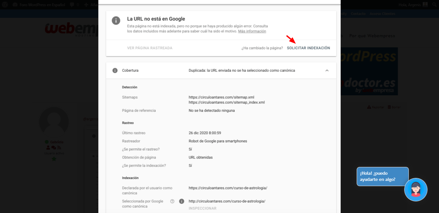Viewport: 439px width, 213px height.
Task: Click 'https://circuloantares.com/sitemap_index.xml'
Action: [x=226, y=102]
